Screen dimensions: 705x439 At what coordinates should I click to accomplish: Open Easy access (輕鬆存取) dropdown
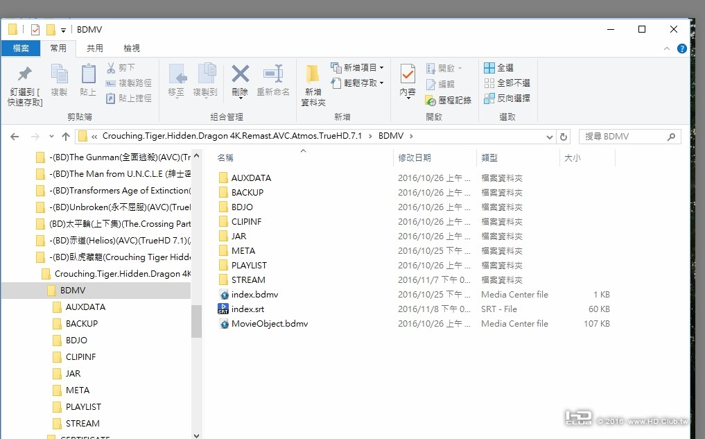358,83
